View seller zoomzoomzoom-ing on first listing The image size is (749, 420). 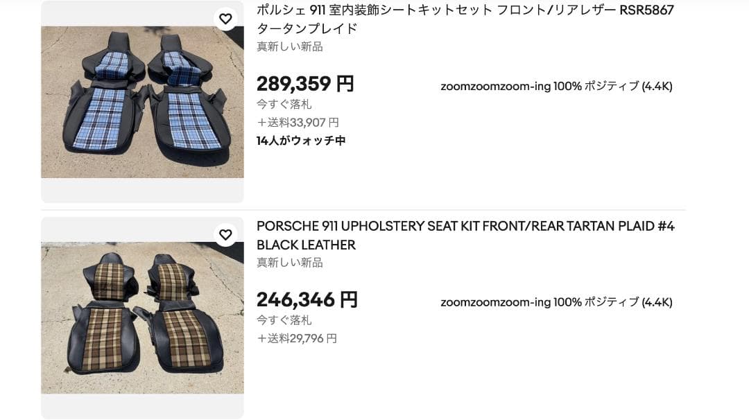495,87
